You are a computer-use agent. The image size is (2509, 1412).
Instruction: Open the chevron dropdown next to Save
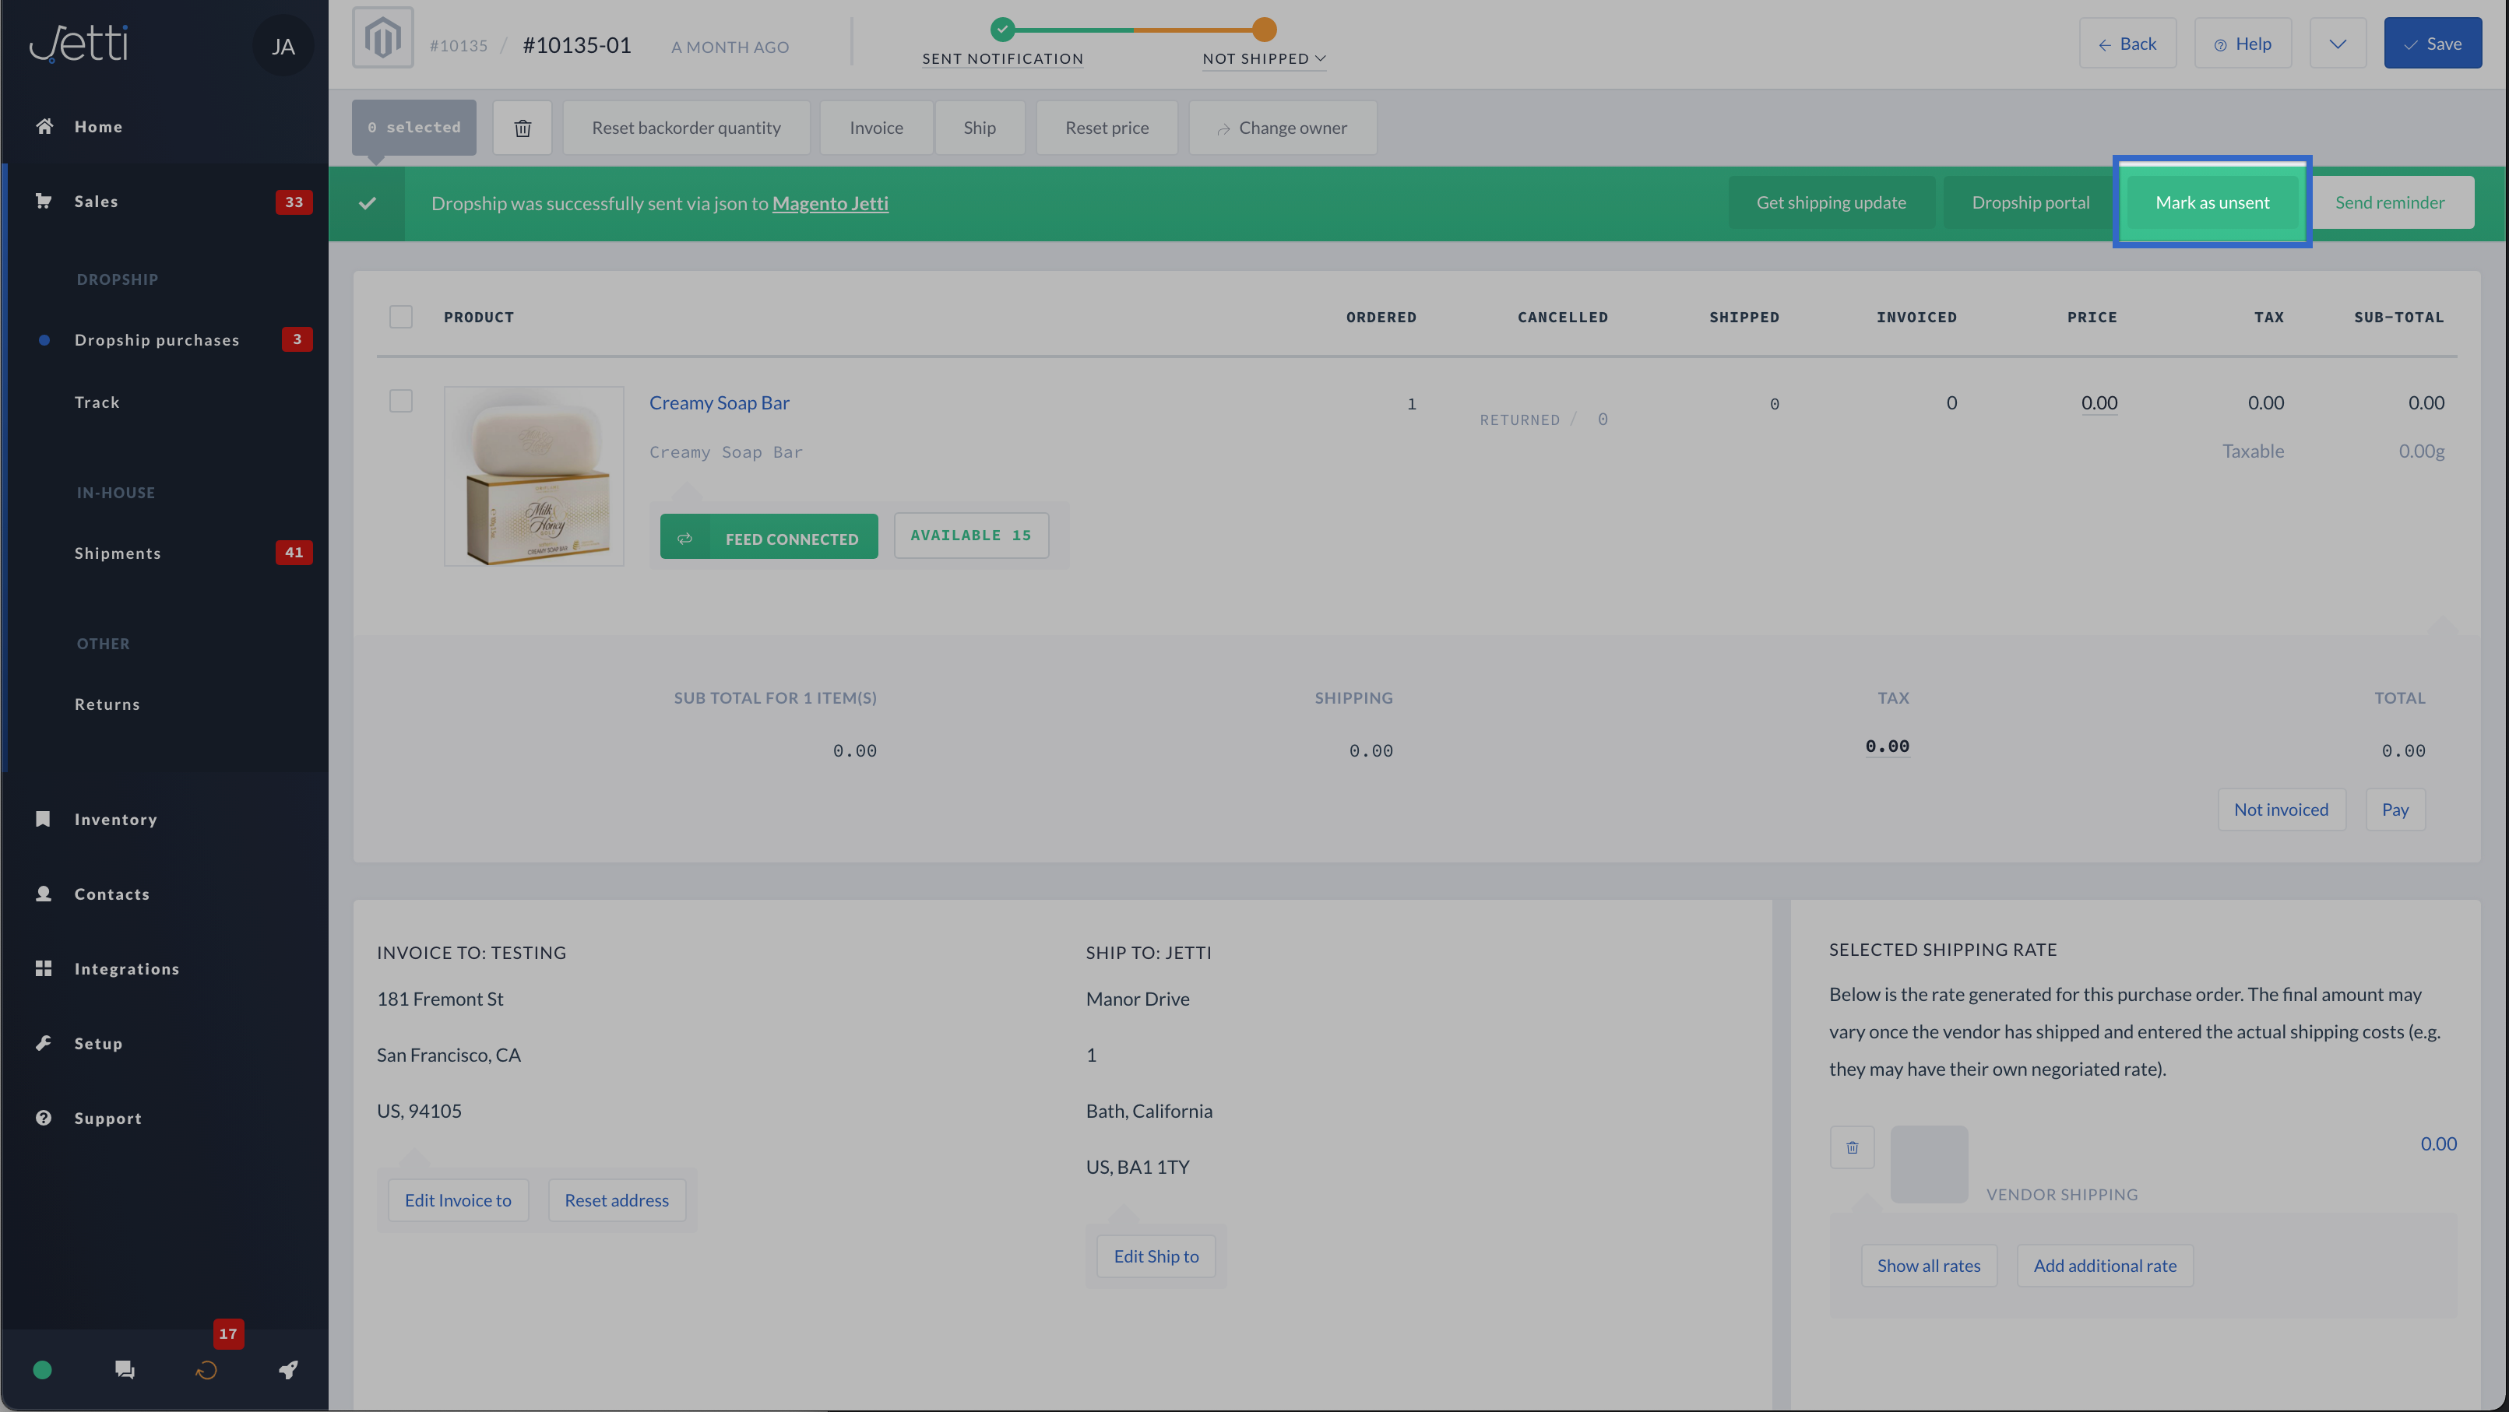(x=2337, y=44)
